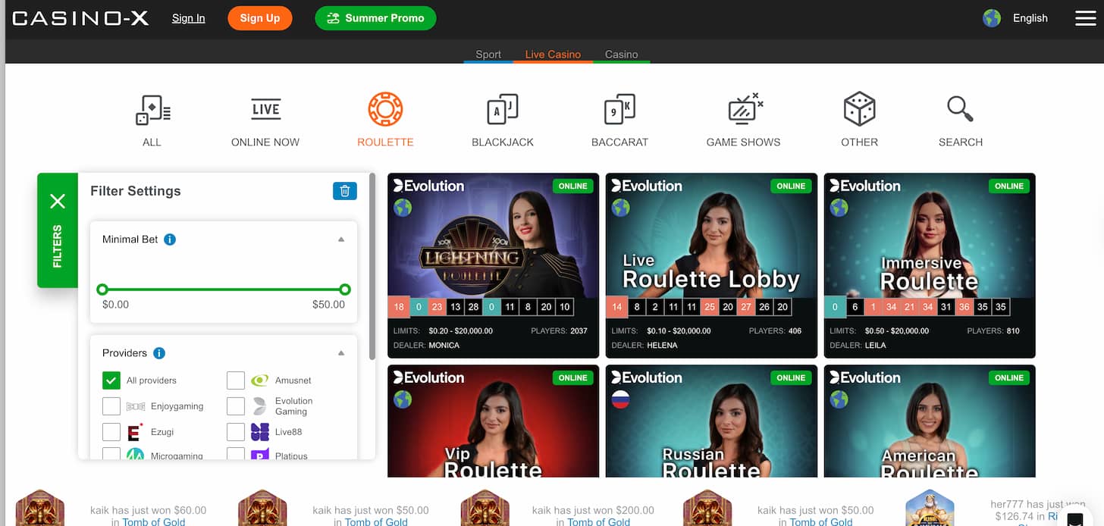Open the Vip Roulette game thumbnail
The height and width of the screenshot is (526, 1104).
pyautogui.click(x=494, y=421)
